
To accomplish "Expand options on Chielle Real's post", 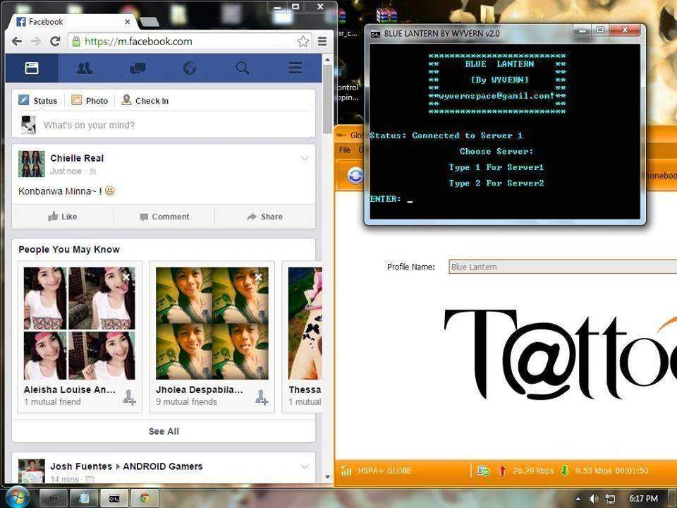I will coord(305,159).
